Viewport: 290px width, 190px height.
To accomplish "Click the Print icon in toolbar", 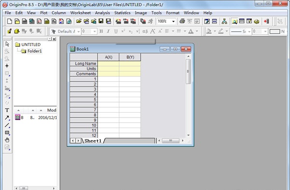I will (x=182, y=21).
